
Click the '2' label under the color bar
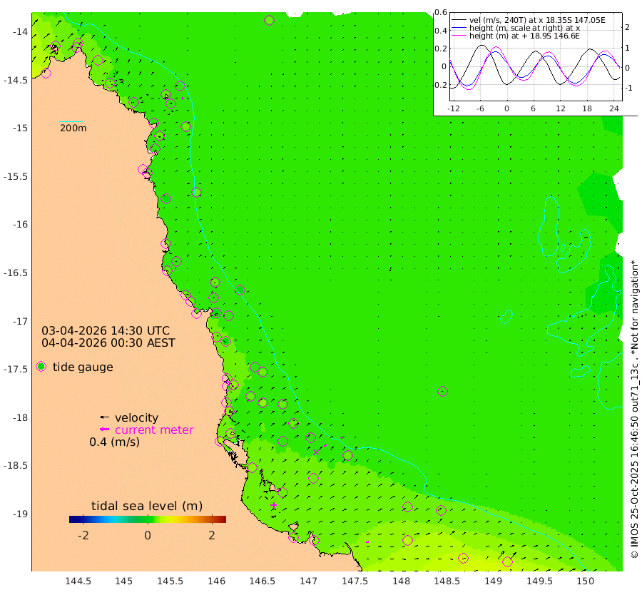(x=212, y=535)
